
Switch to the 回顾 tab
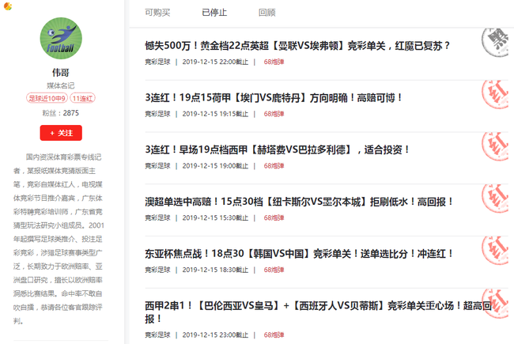[x=266, y=13]
